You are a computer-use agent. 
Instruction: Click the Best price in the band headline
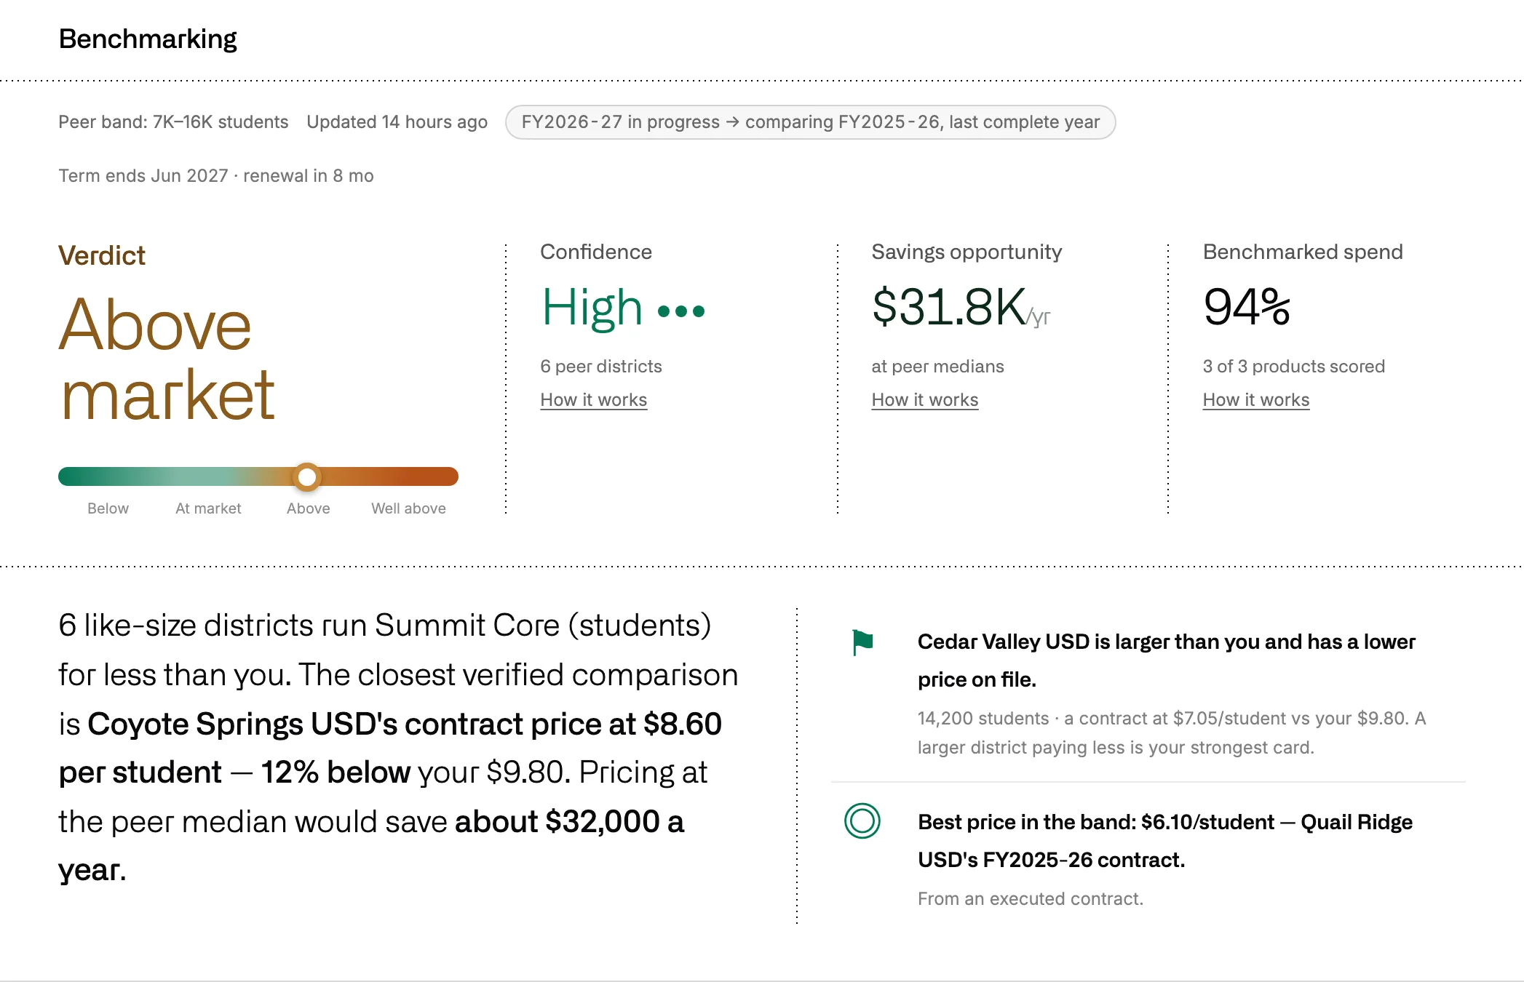(x=1165, y=841)
